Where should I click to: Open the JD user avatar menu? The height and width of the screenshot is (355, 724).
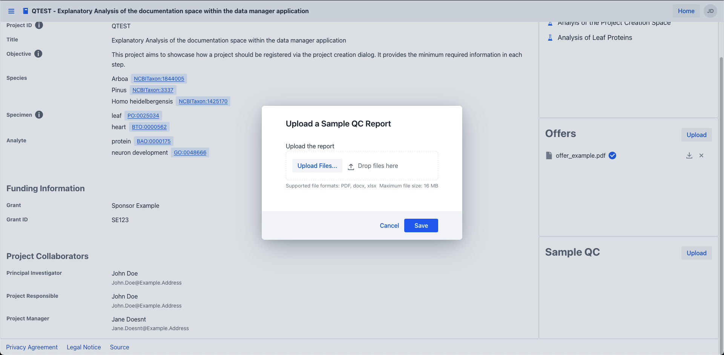pos(710,11)
